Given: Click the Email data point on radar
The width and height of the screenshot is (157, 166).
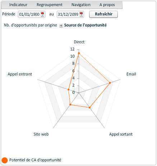Looking at the screenshot, I should pyautogui.click(x=110, y=83).
